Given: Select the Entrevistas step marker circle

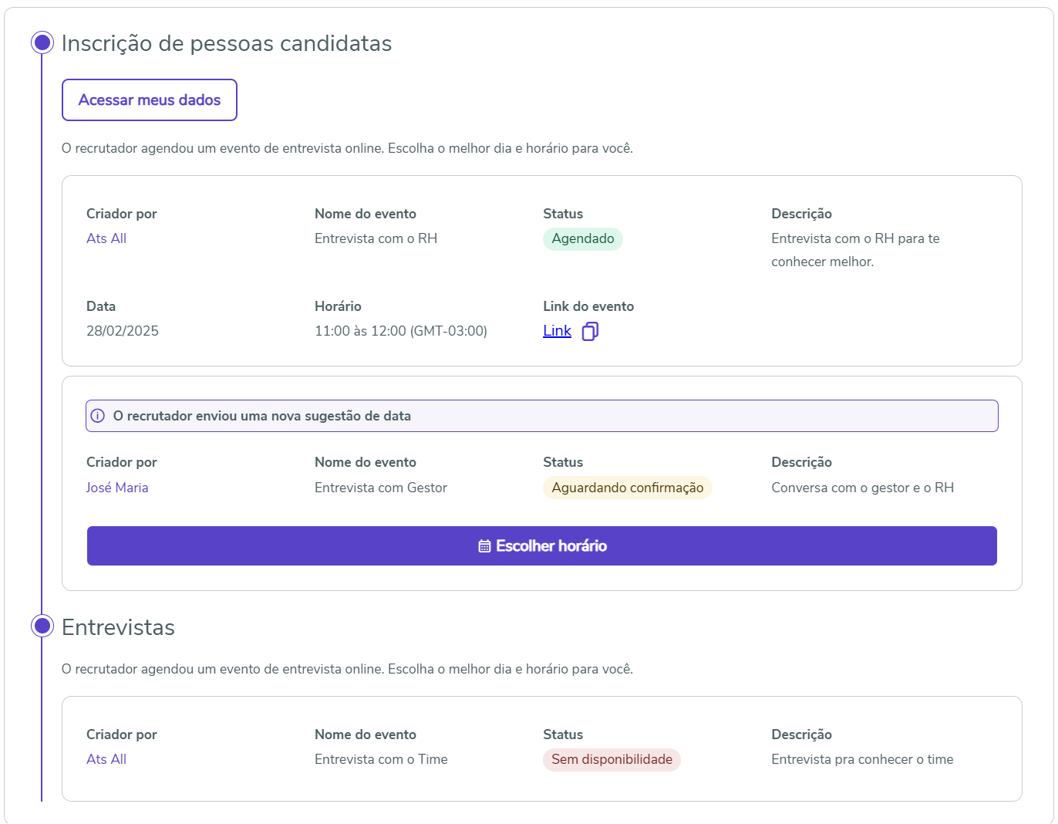Looking at the screenshot, I should pos(42,626).
